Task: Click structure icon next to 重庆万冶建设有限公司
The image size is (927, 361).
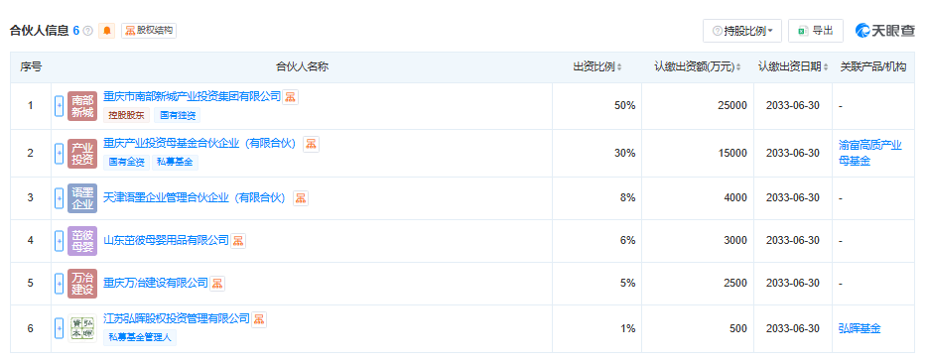Action: [x=217, y=284]
